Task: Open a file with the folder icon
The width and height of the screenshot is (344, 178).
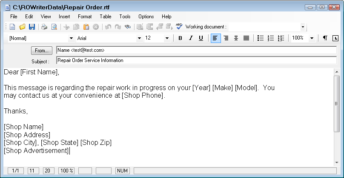Action: [x=22, y=27]
